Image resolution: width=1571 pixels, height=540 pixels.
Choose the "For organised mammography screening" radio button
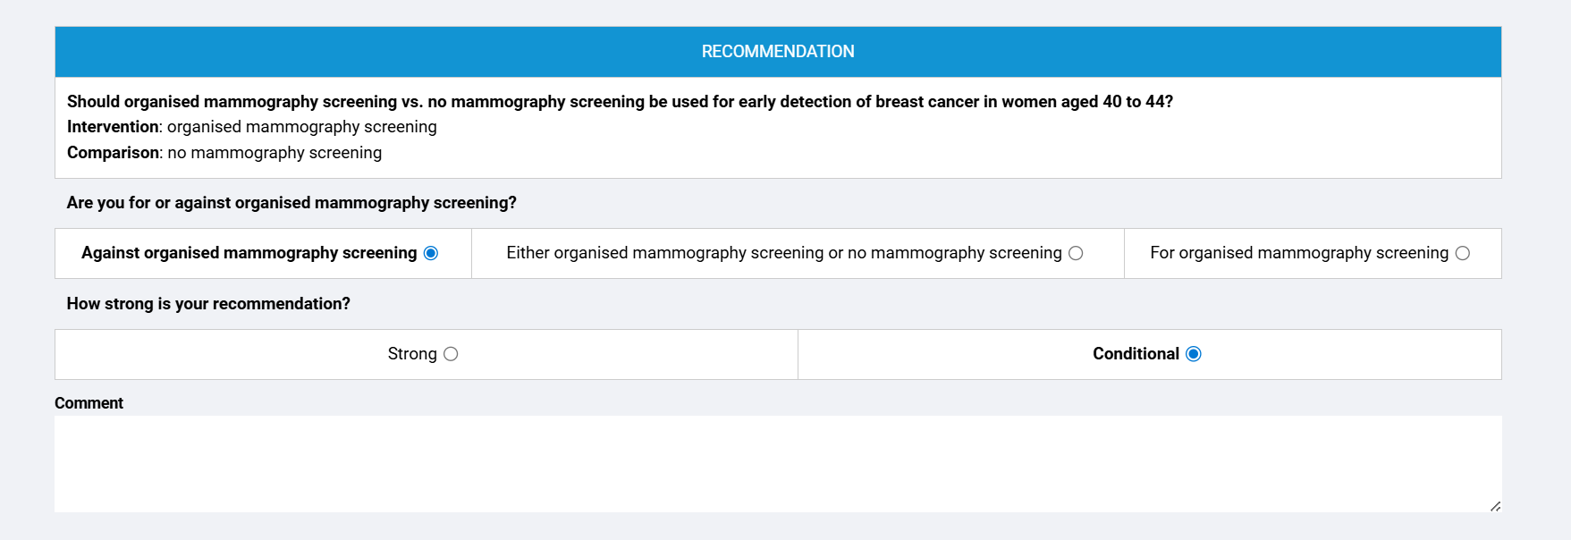[1463, 253]
